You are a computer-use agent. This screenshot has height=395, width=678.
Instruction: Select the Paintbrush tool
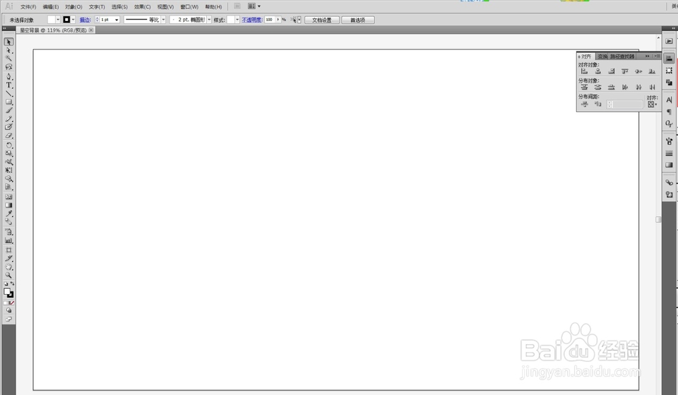click(9, 110)
